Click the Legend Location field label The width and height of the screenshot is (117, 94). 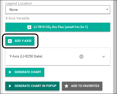[19, 4]
